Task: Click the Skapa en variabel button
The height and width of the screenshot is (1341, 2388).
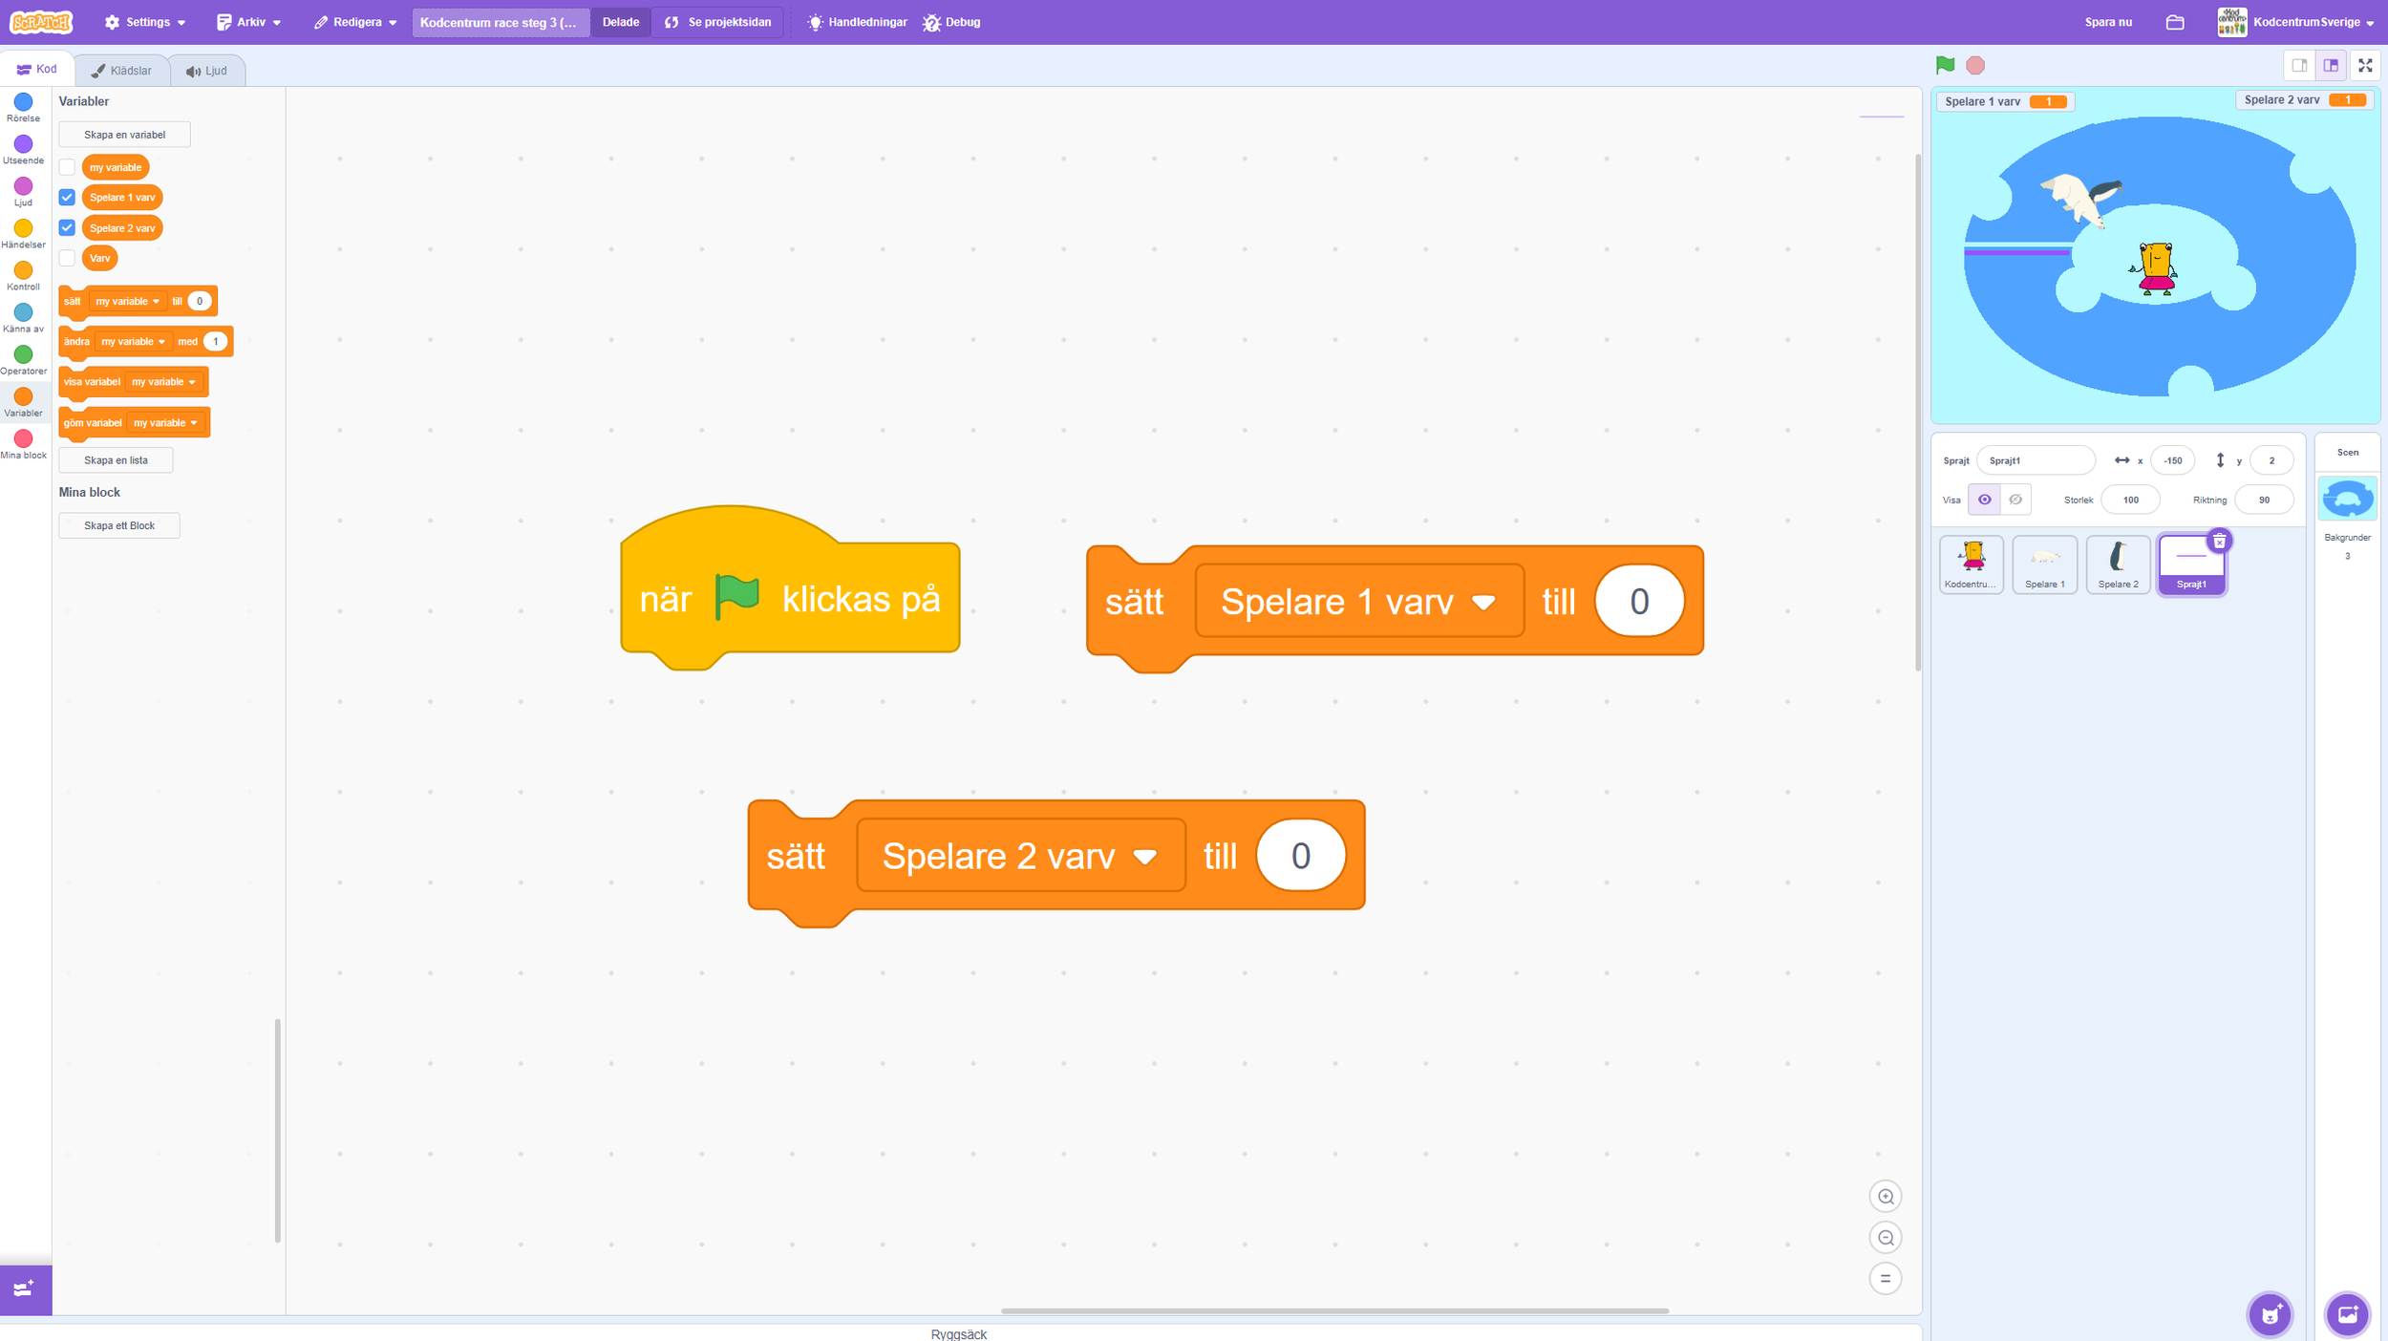Action: [124, 135]
